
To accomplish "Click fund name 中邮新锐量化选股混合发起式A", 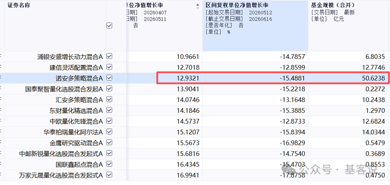I will click(61, 154).
